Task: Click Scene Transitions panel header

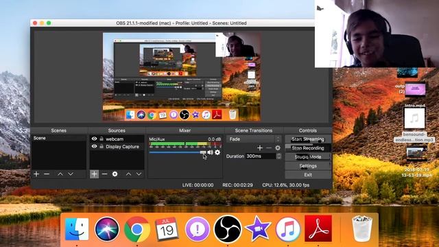Action: point(254,130)
